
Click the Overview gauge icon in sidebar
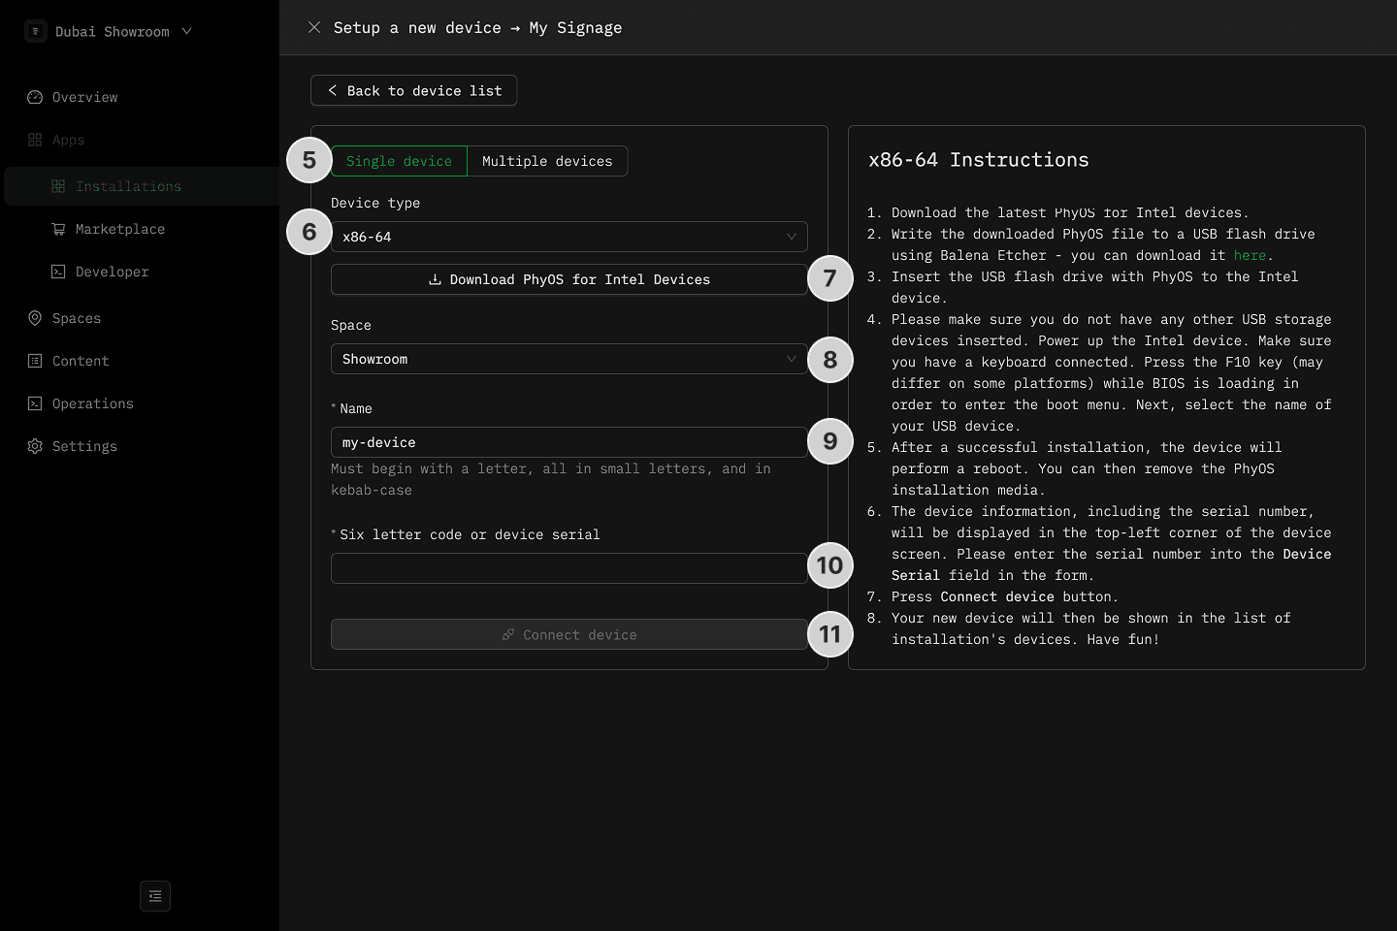35,97
